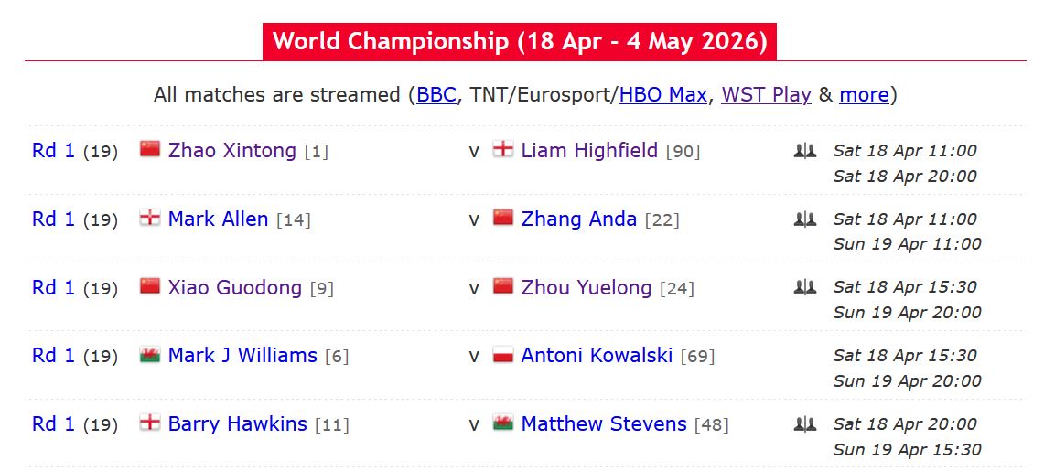
Task: Click the people icon in Xiao Guodong match row
Action: click(804, 287)
